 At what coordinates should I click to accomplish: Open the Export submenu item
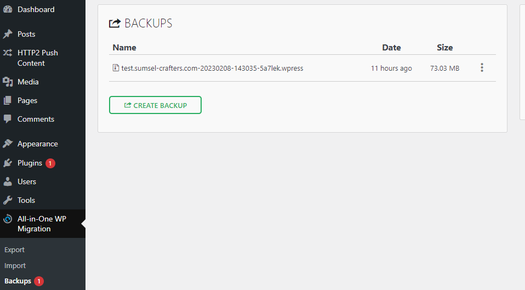point(15,249)
